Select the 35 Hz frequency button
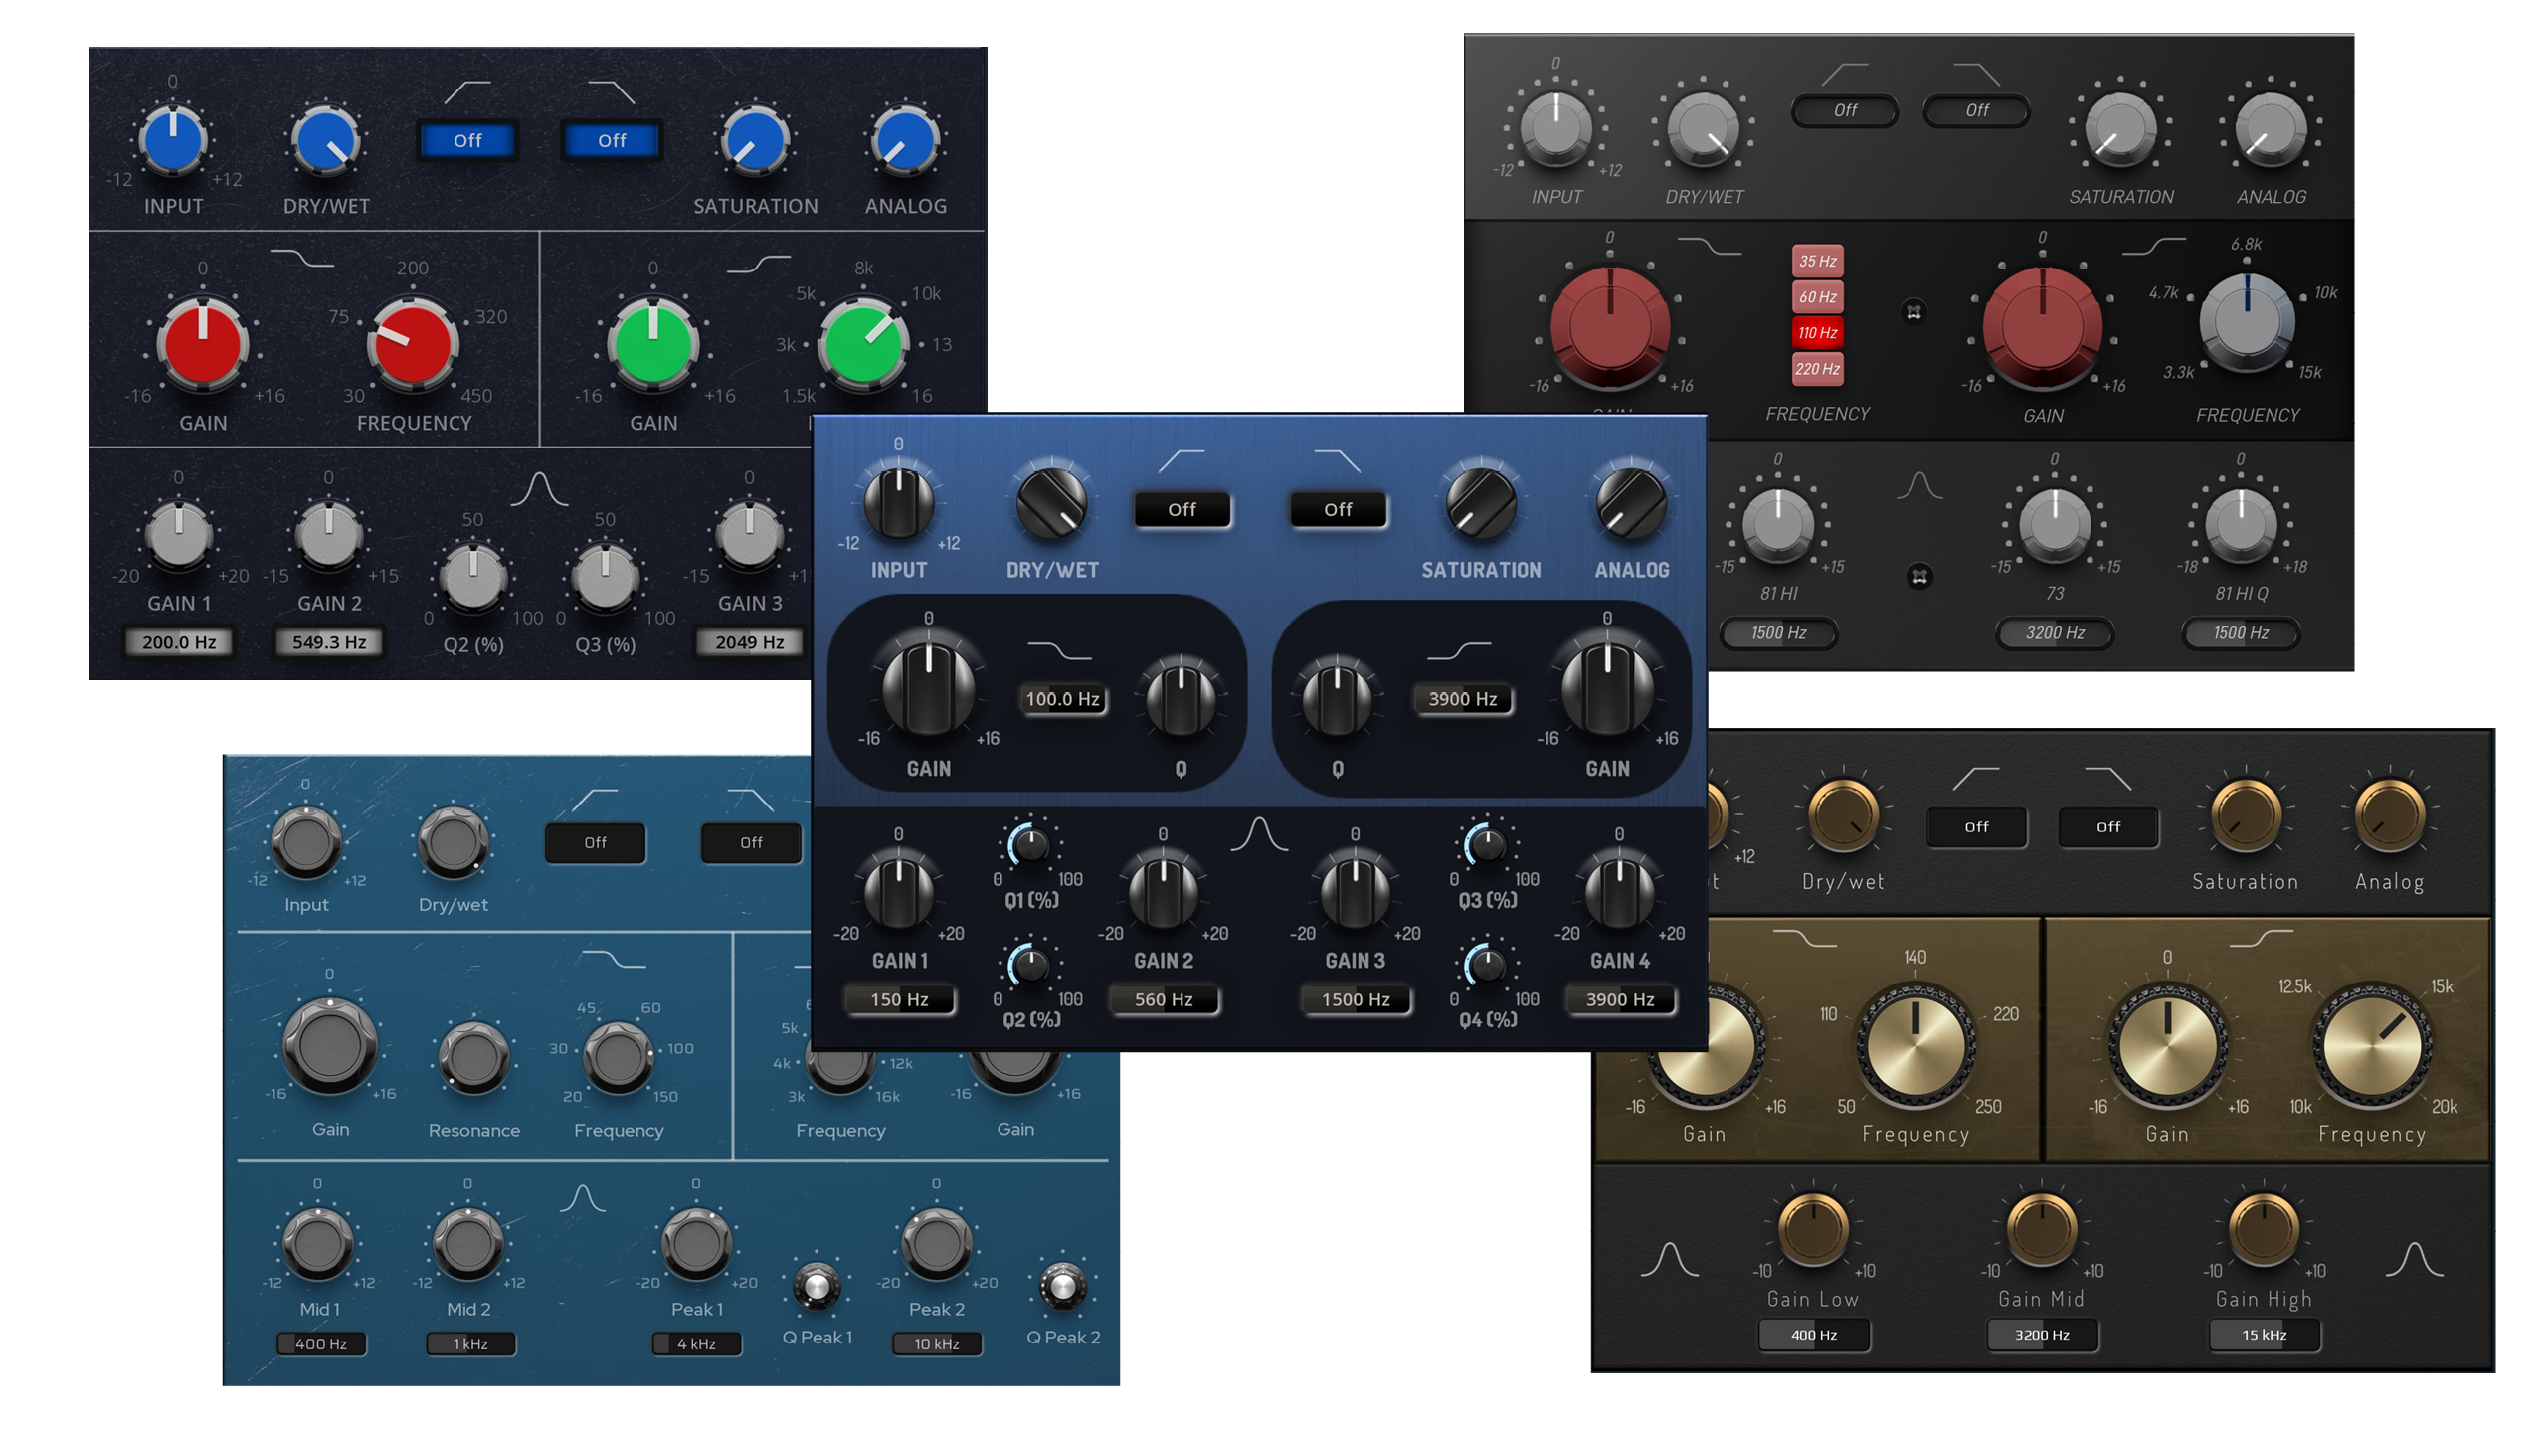This screenshot has width=2546, height=1432. tap(1817, 261)
